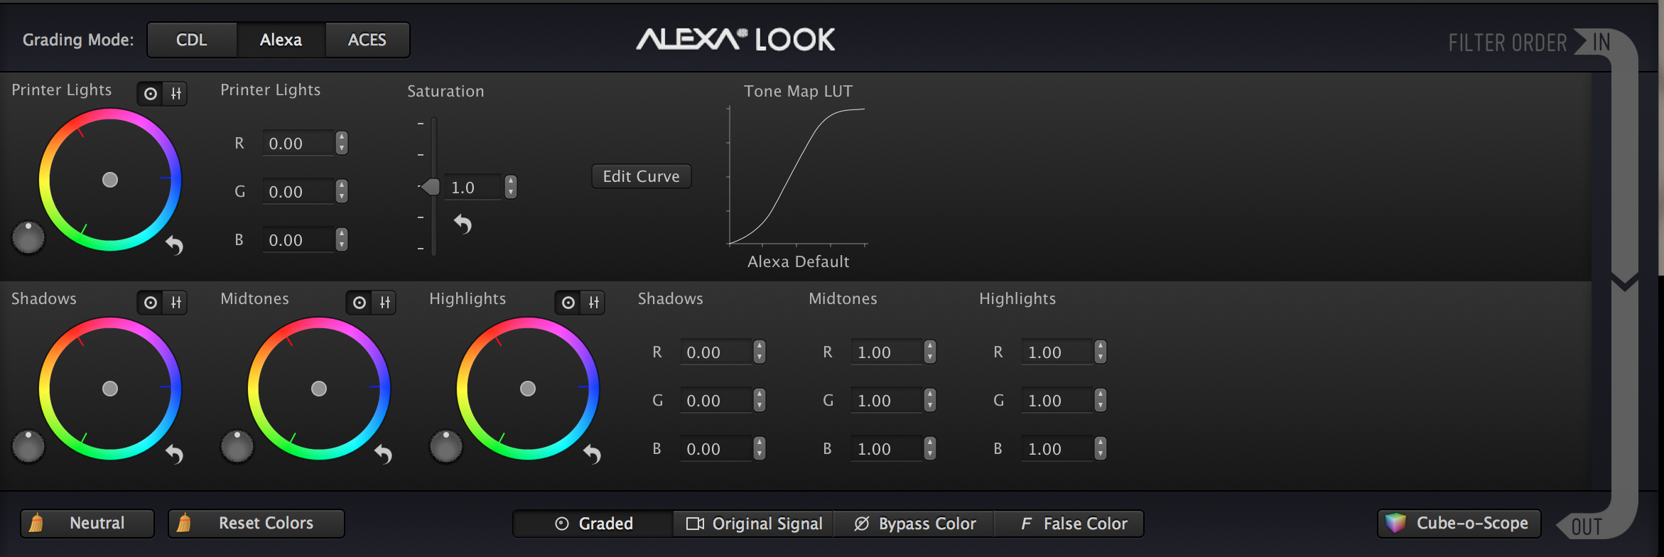Image resolution: width=1664 pixels, height=557 pixels.
Task: Switch Shadows to slider view icon
Action: click(x=176, y=303)
